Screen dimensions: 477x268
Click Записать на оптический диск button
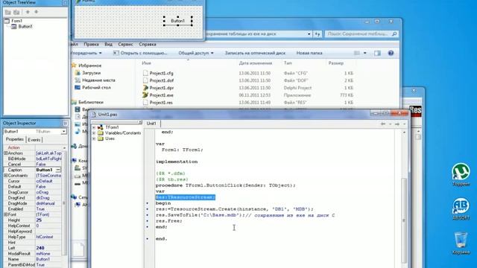pos(255,53)
